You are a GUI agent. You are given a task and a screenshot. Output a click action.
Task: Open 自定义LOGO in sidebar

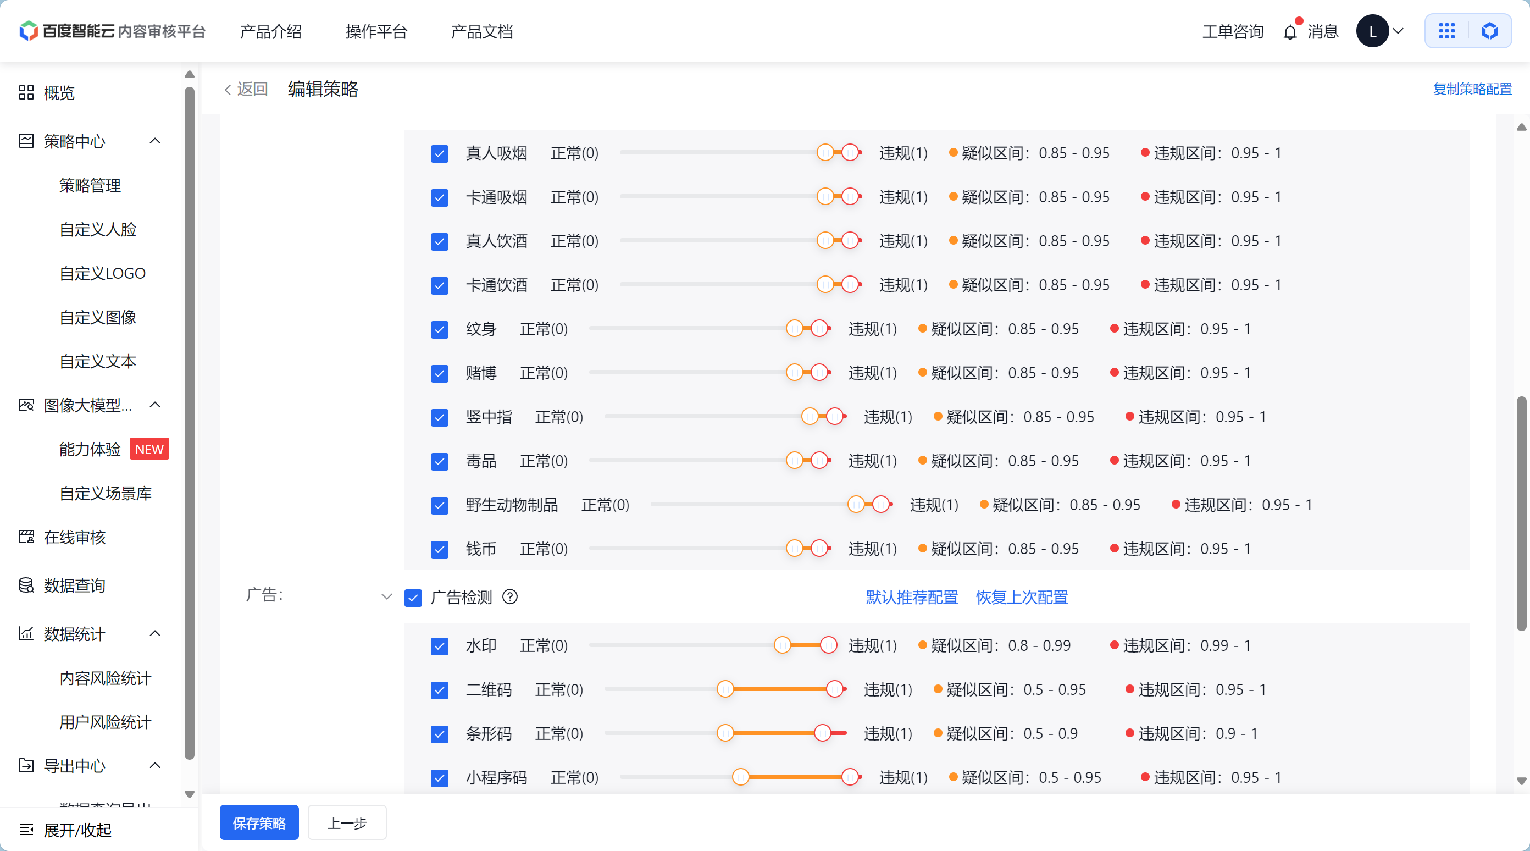(103, 273)
